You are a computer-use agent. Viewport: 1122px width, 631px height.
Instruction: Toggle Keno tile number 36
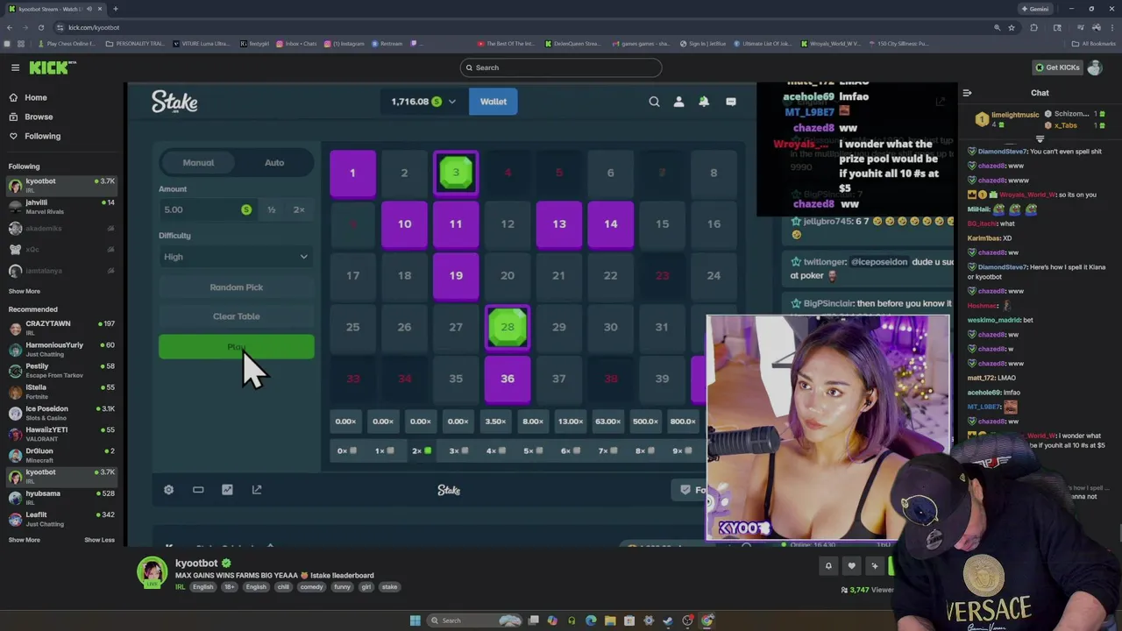coord(508,379)
